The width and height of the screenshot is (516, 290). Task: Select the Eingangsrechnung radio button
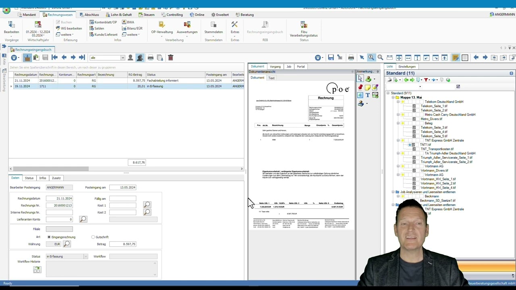pyautogui.click(x=49, y=237)
